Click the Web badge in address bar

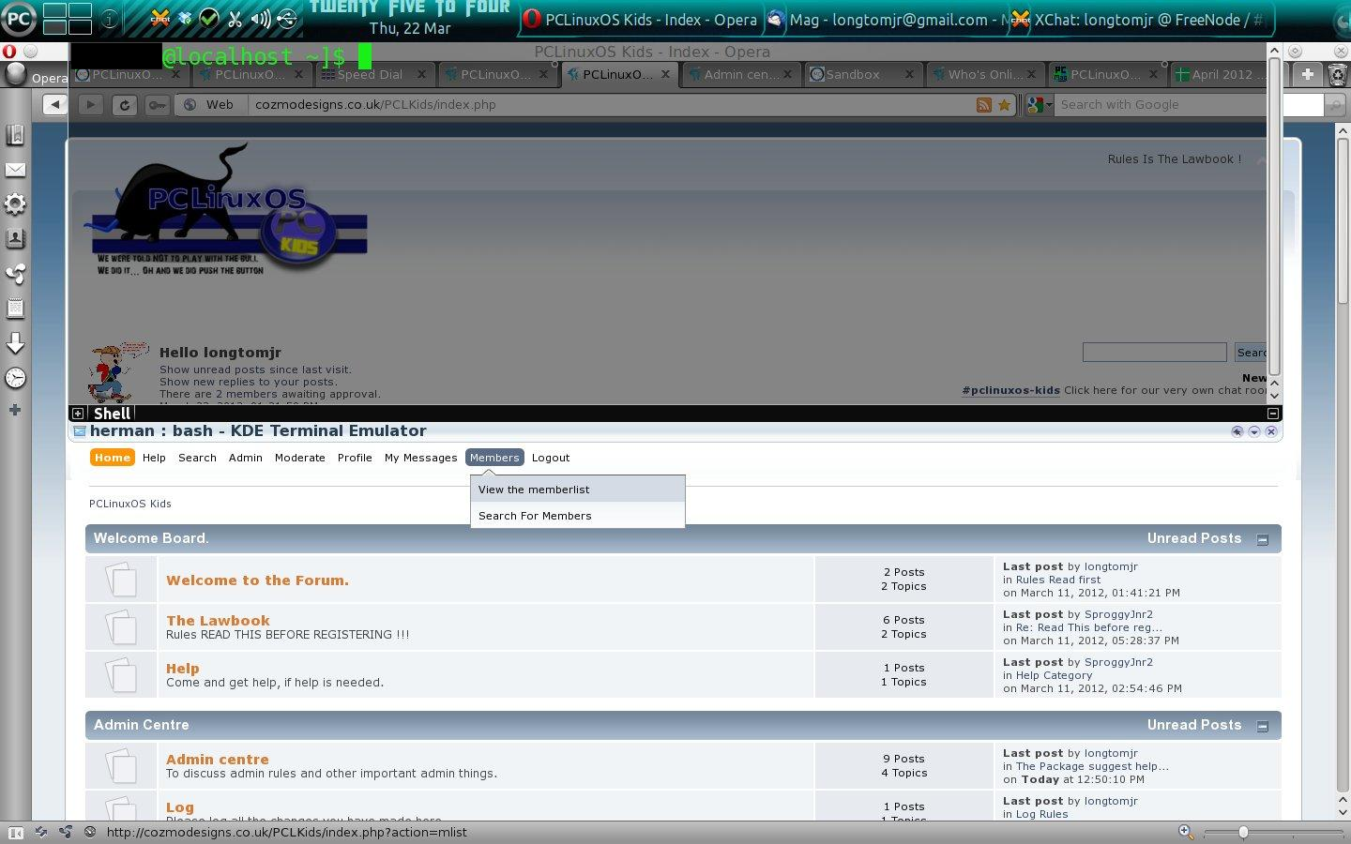tap(209, 104)
